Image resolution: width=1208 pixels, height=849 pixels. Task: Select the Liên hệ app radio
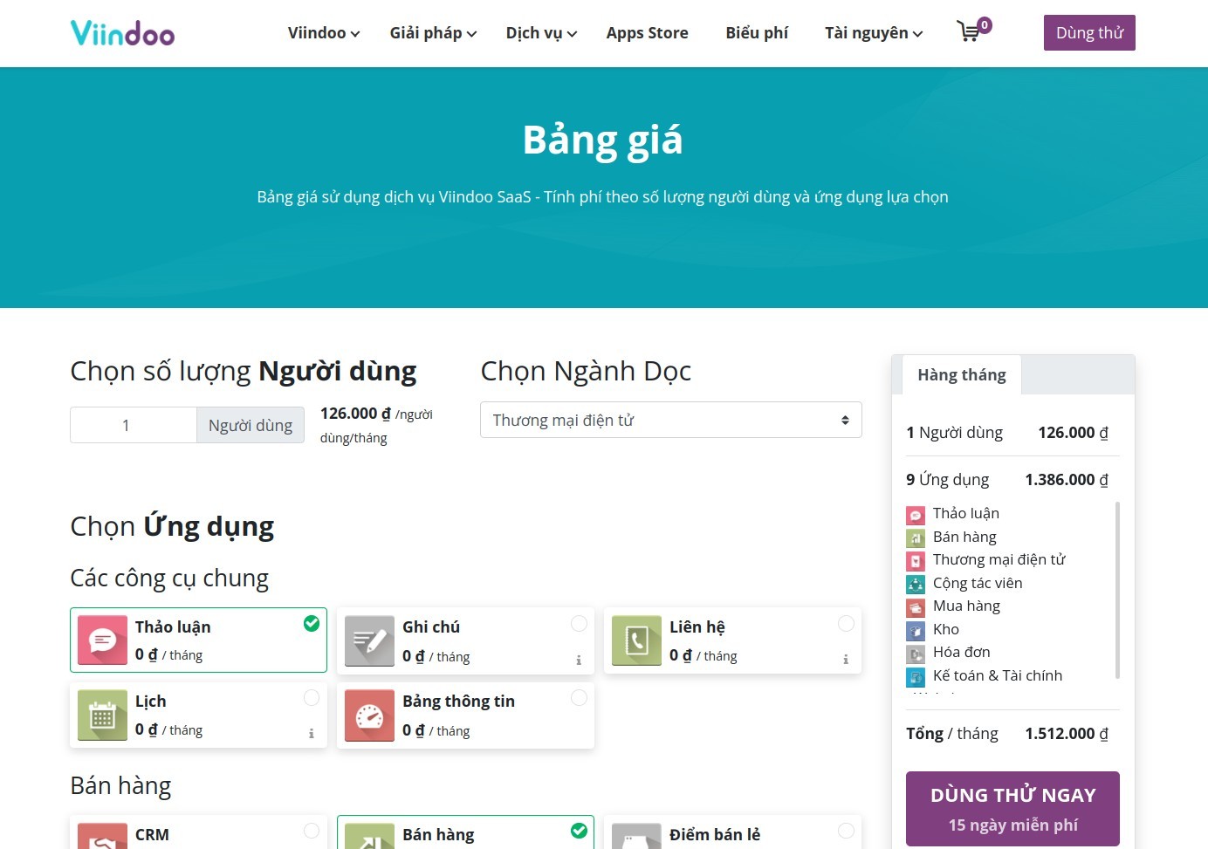[x=846, y=623]
